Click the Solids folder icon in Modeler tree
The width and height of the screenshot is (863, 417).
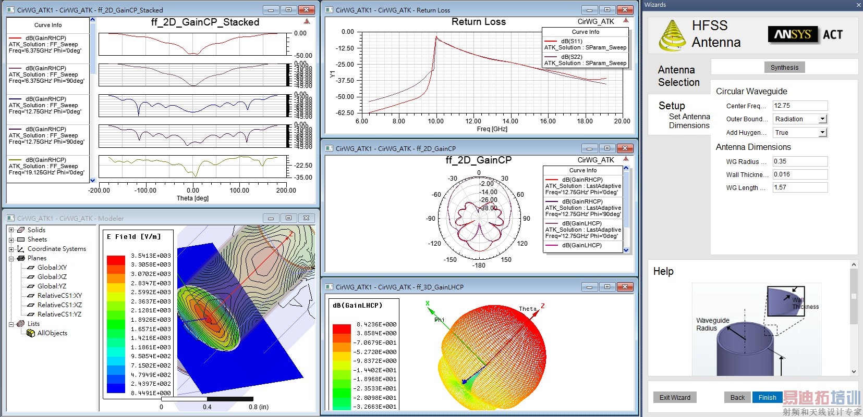coord(21,230)
